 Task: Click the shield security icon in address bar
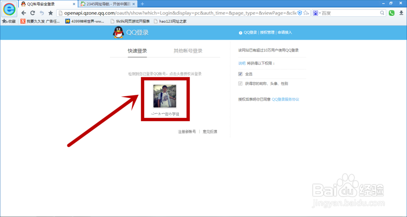pyautogui.click(x=300, y=13)
